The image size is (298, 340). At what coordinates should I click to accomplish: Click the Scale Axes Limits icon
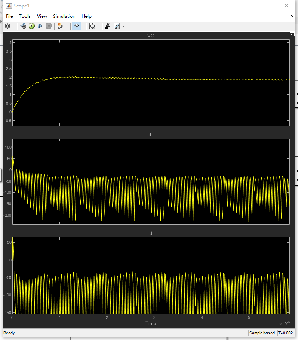click(x=92, y=26)
